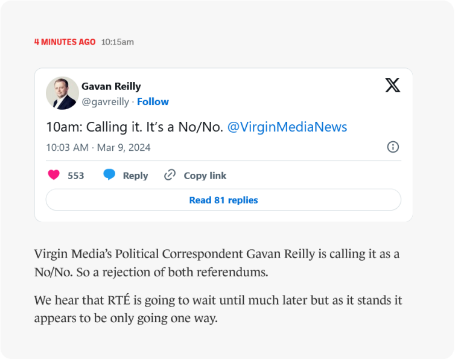Click the red 4 MINUTES AGO label

[65, 42]
